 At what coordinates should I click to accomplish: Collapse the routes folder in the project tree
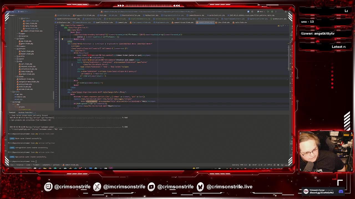[x=11, y=92]
